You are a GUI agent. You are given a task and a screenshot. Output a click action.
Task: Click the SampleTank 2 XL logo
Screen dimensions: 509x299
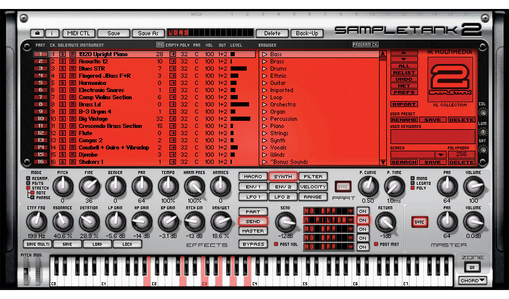[450, 79]
